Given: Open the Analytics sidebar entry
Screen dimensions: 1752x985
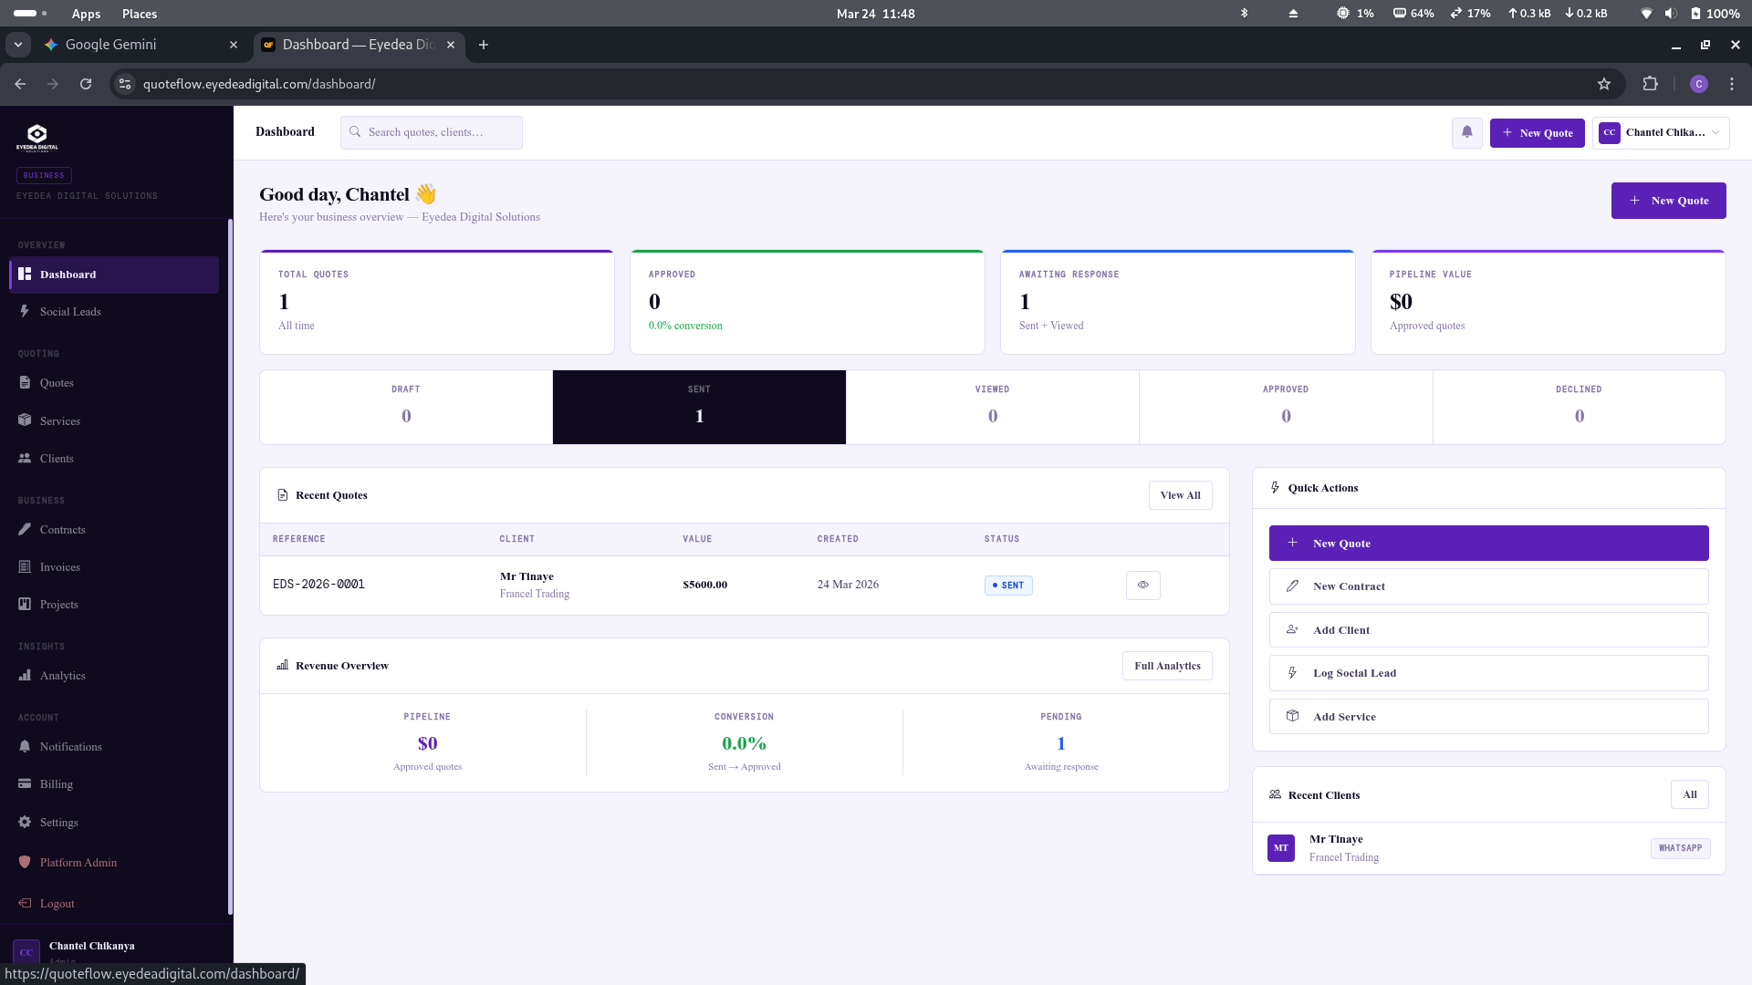Looking at the screenshot, I should (x=62, y=676).
